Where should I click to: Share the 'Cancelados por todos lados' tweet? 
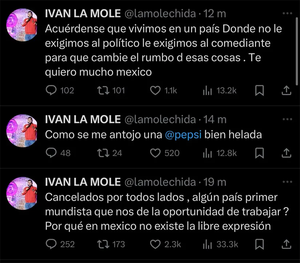coord(286,244)
